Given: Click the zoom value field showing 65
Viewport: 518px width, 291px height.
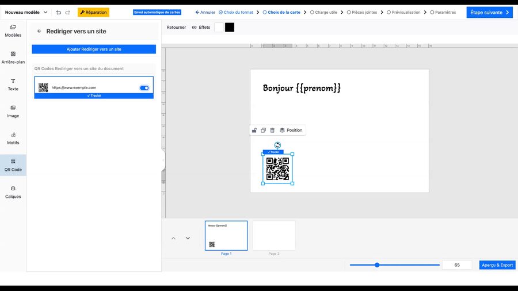Looking at the screenshot, I should point(457,265).
